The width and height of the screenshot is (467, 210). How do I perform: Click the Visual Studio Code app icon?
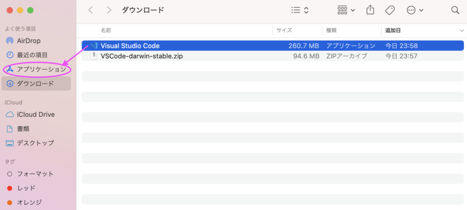(x=94, y=46)
